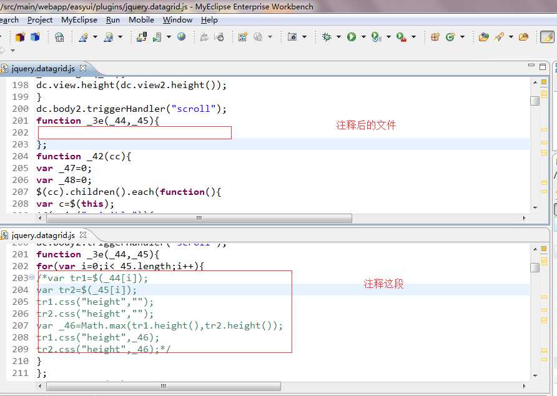Screen dimensions: 557x396
Task: Open dropdown next to second wizard icon
Action: [120, 37]
